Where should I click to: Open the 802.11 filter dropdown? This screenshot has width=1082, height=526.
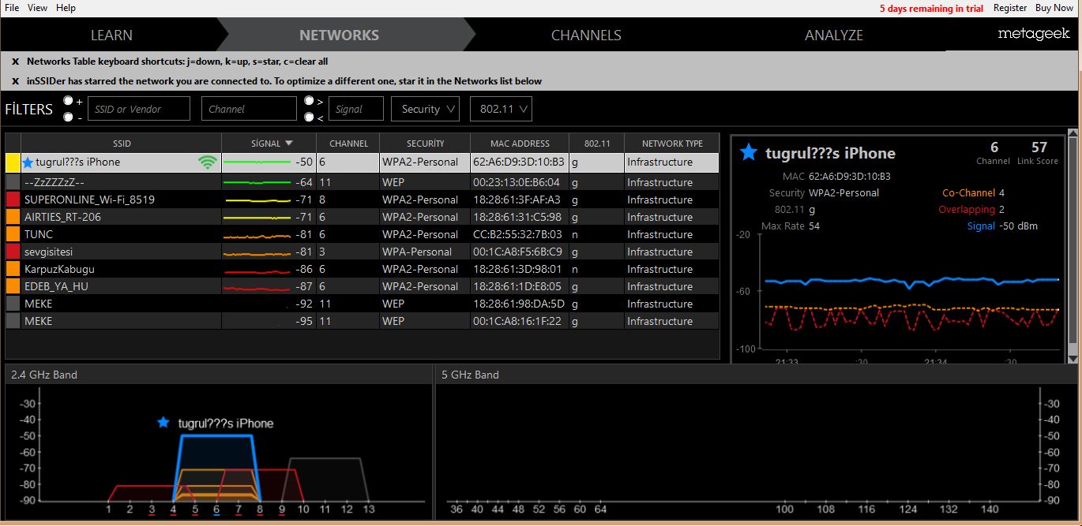click(501, 109)
